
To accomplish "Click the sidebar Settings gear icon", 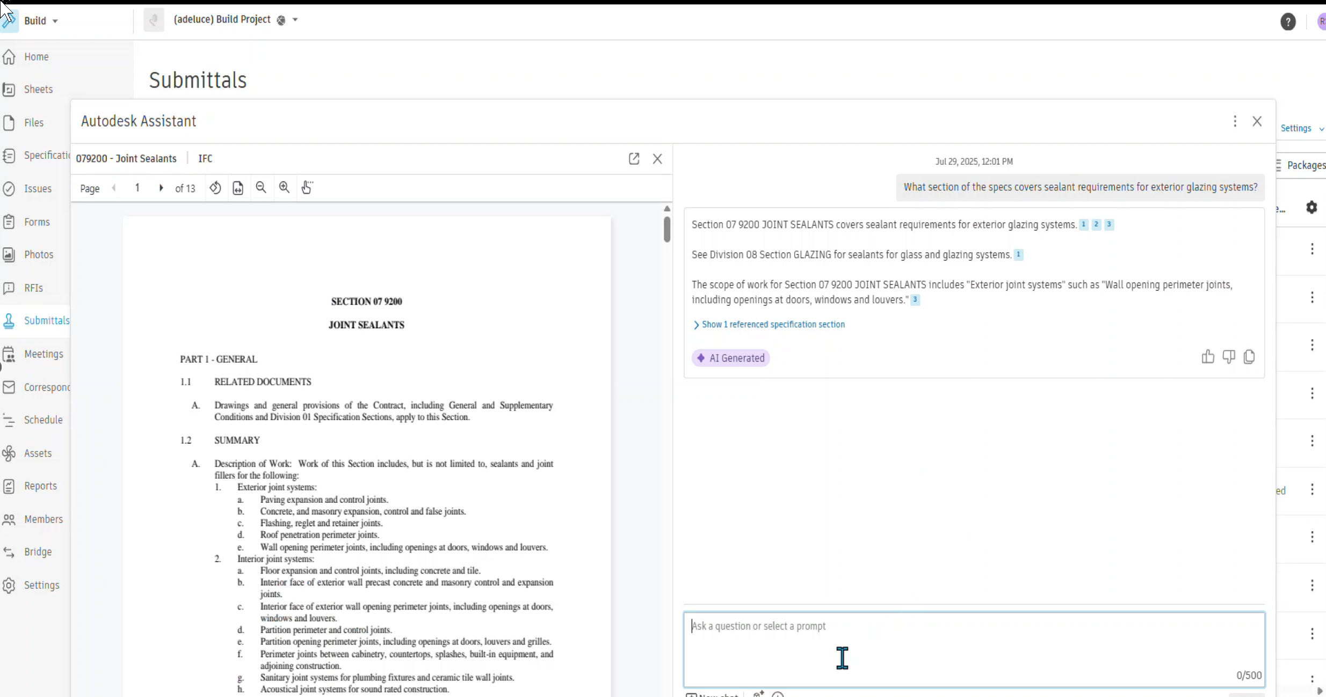I will 9,585.
